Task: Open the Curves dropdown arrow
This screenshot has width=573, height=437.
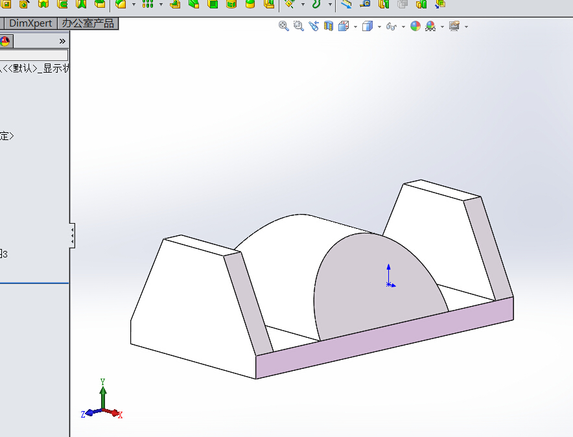Action: [x=330, y=5]
